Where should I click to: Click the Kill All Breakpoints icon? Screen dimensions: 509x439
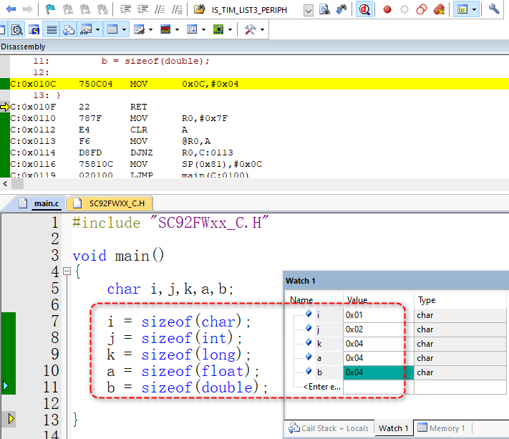[439, 9]
